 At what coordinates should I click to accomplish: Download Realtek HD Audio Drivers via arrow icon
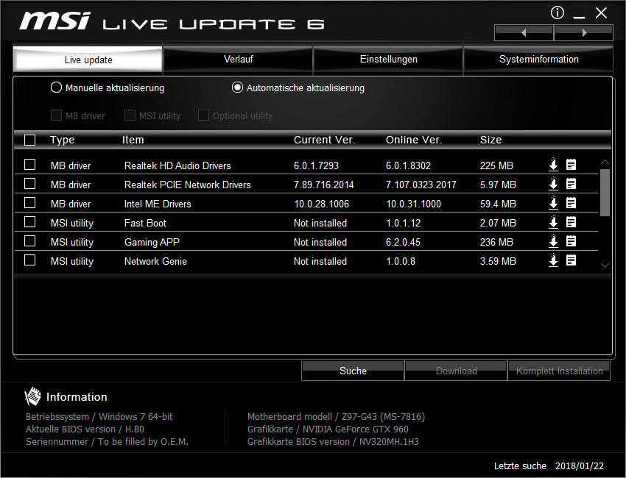click(553, 165)
